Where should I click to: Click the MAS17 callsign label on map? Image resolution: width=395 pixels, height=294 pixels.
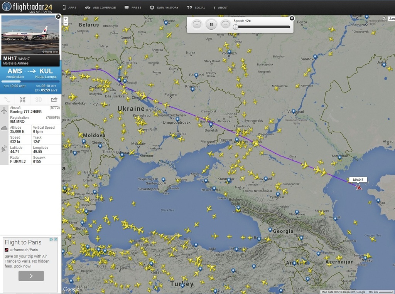point(358,180)
